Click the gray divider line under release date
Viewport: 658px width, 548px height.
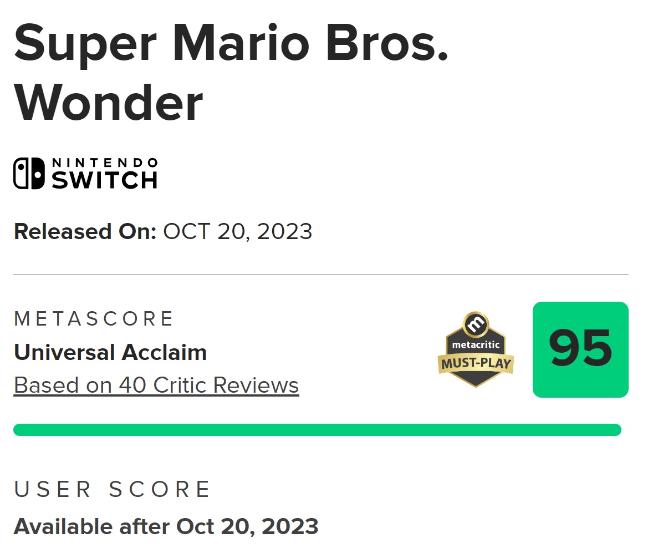click(321, 275)
